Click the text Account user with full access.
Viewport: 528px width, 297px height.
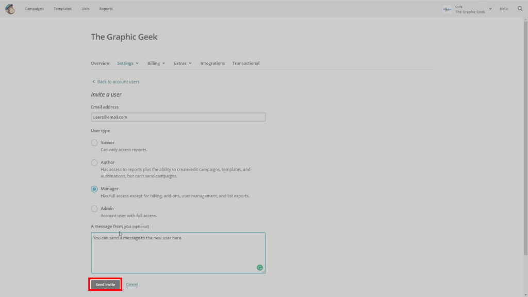128,216
